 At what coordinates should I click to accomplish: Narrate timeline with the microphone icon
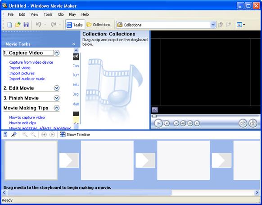click(x=14, y=135)
